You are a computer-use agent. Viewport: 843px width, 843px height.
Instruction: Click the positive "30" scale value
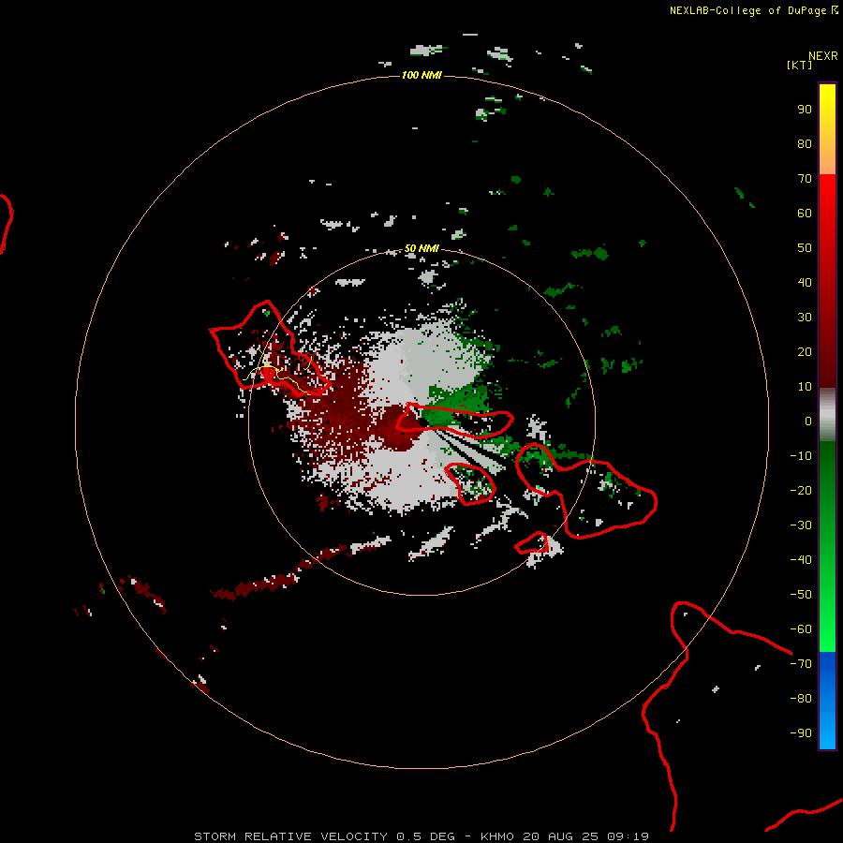click(x=805, y=318)
